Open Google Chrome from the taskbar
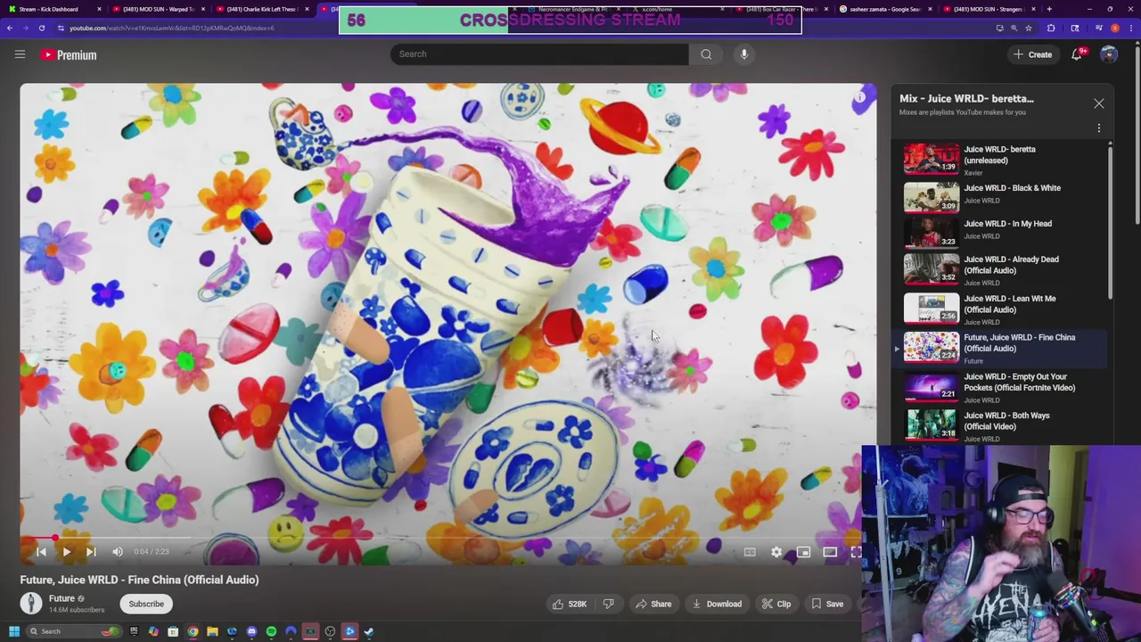1141x642 pixels. 193,631
